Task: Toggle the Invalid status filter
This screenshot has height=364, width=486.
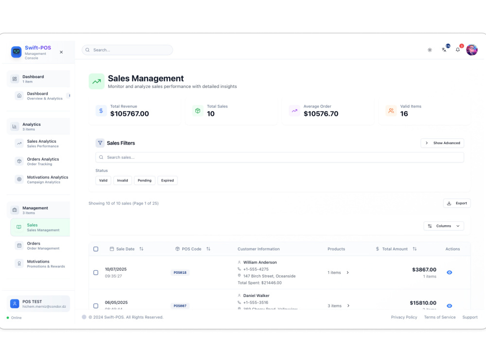Action: pos(122,181)
